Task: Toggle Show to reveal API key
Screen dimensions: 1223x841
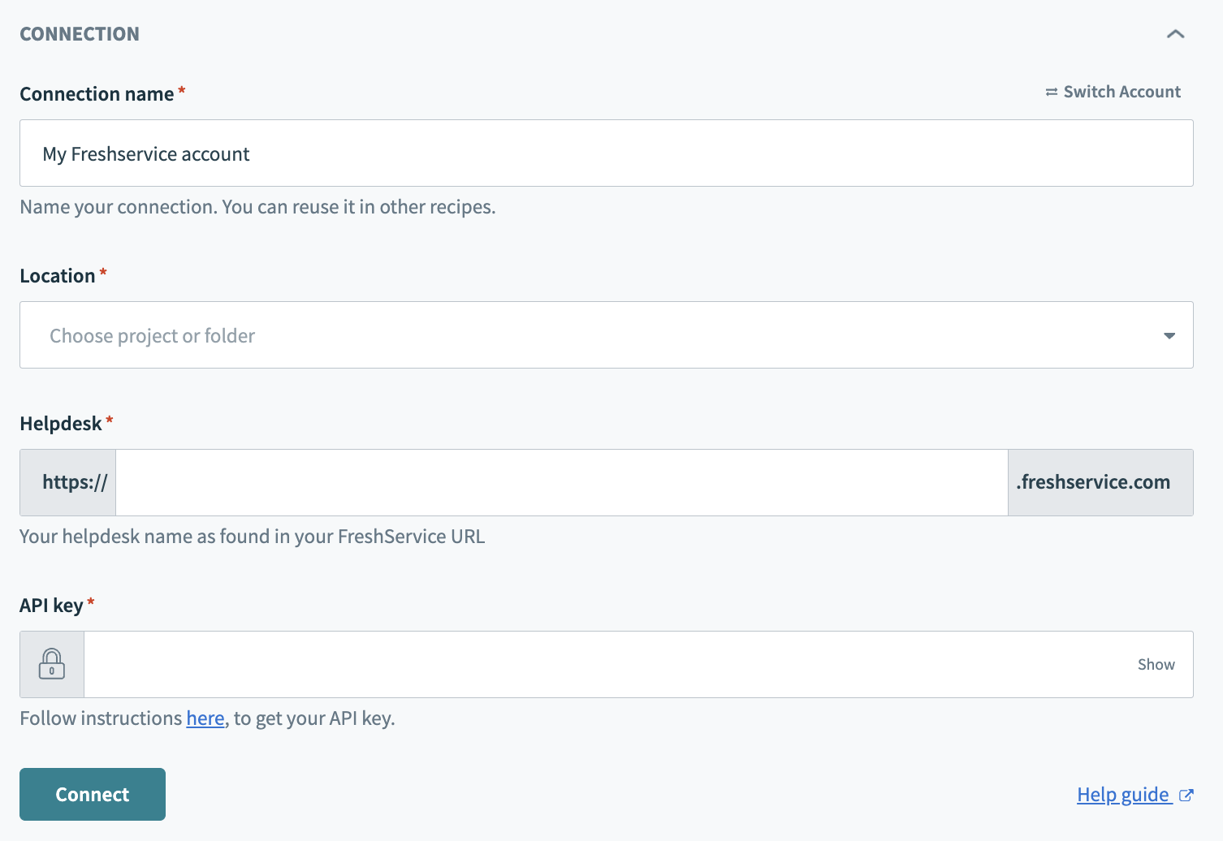Action: [x=1156, y=664]
